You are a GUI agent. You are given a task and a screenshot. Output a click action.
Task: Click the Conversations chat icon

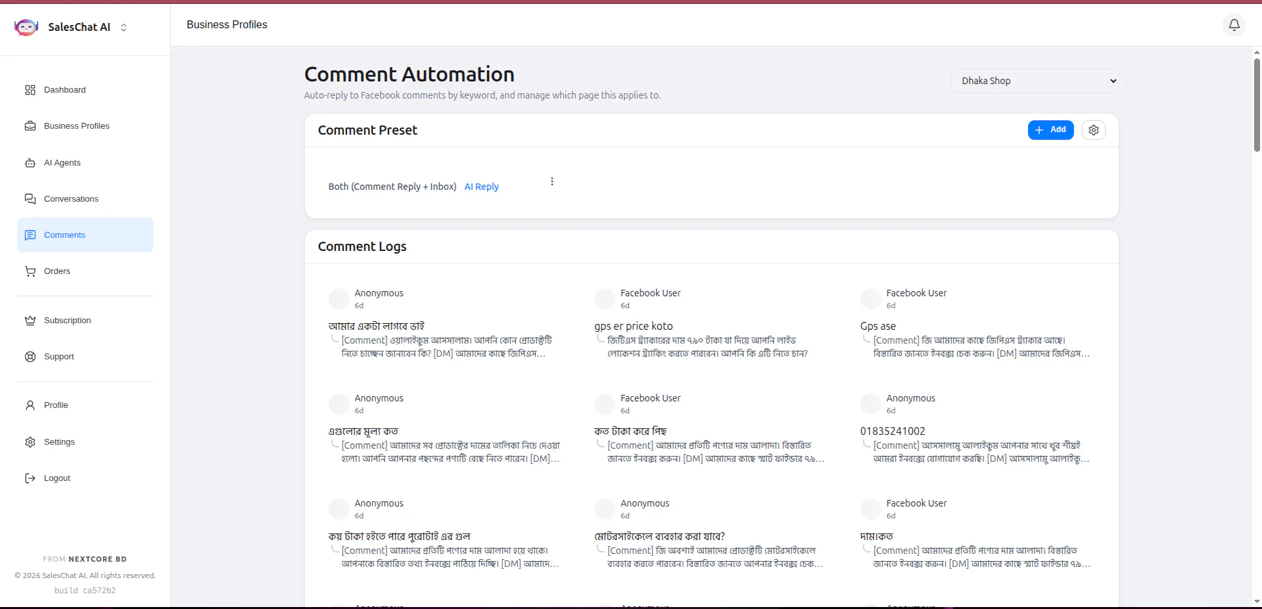coord(30,199)
